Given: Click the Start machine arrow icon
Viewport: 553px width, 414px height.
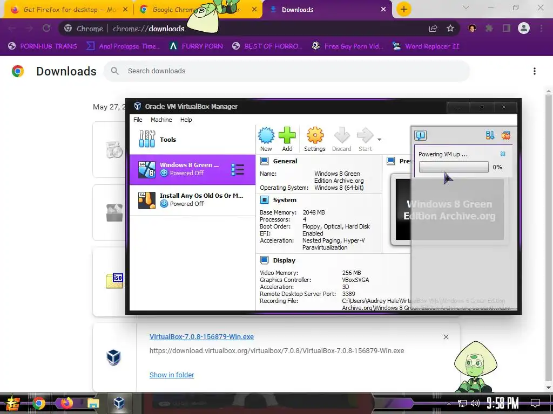Looking at the screenshot, I should (365, 136).
